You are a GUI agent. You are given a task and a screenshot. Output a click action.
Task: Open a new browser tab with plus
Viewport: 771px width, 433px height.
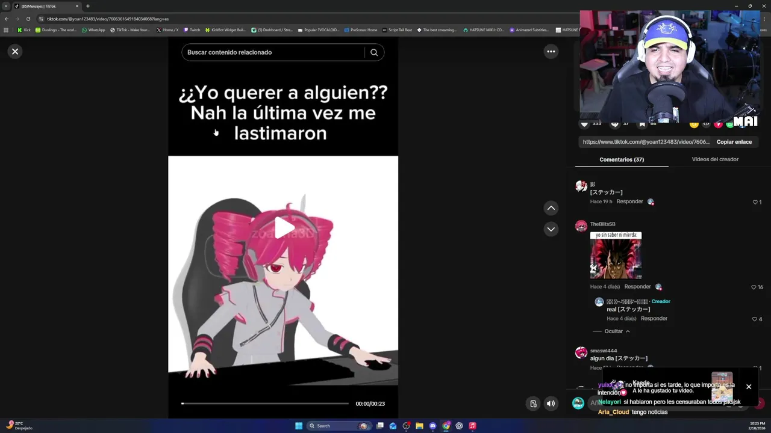88,6
